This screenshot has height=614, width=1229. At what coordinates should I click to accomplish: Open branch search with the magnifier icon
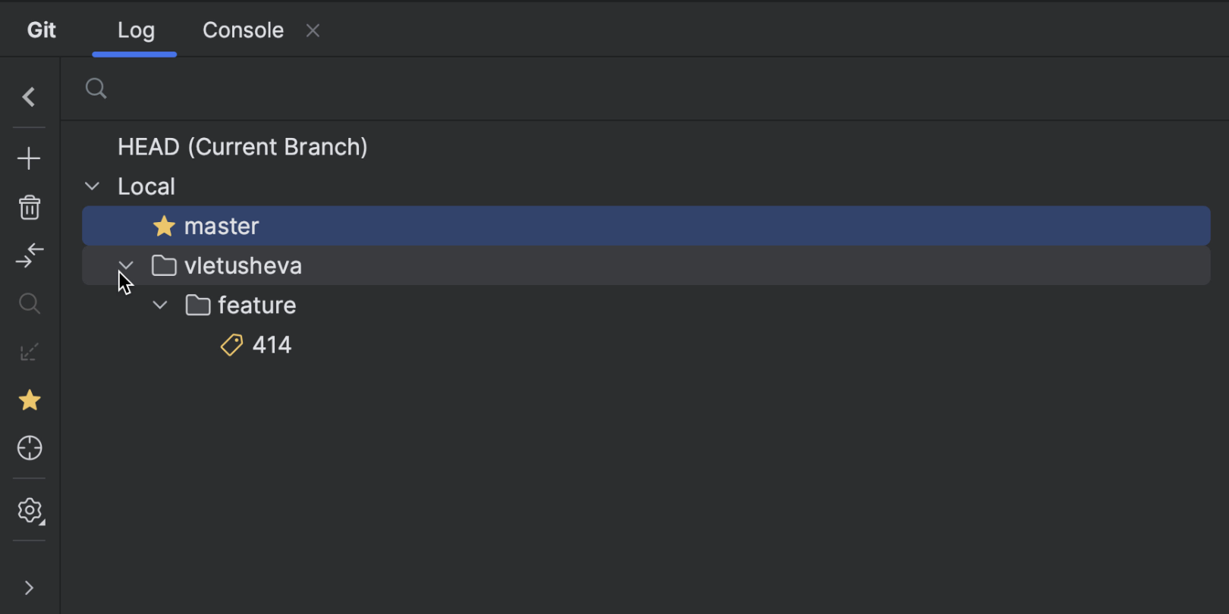click(29, 303)
